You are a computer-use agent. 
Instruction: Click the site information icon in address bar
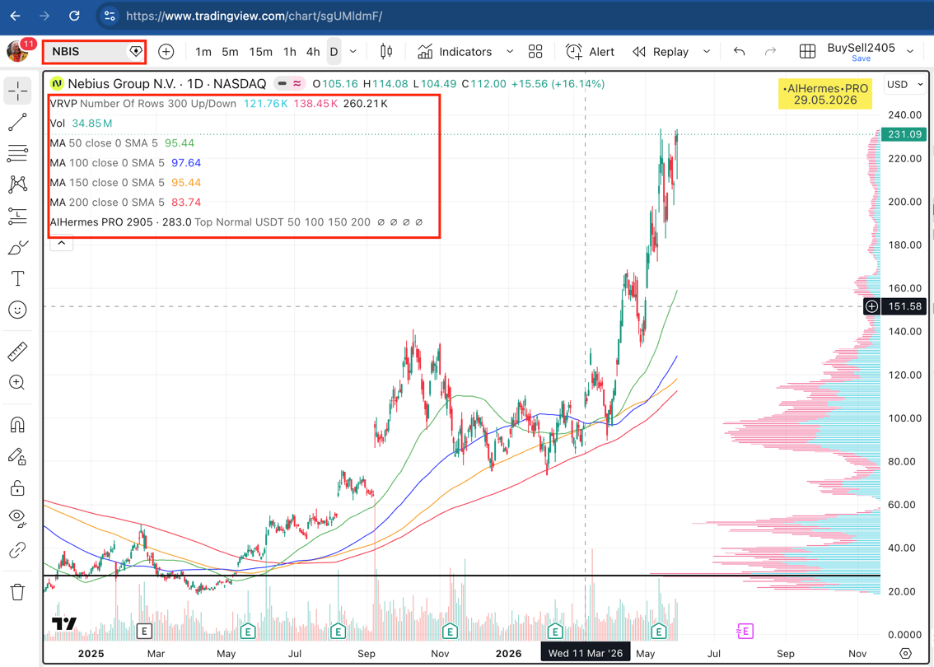[109, 16]
